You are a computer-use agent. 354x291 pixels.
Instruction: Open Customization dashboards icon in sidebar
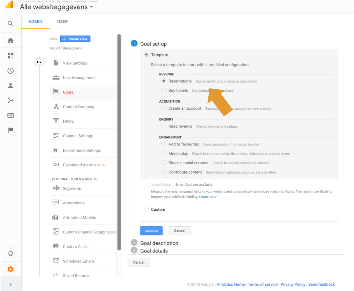pos(11,55)
